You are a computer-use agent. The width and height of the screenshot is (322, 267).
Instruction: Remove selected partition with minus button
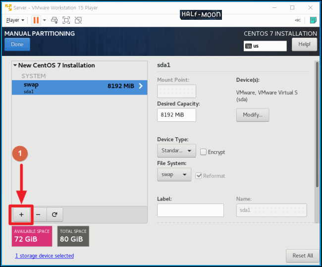tap(38, 214)
